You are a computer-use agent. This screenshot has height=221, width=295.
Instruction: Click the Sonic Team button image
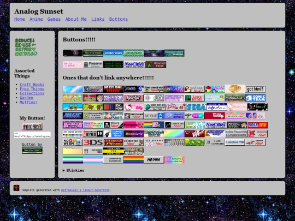(255, 98)
